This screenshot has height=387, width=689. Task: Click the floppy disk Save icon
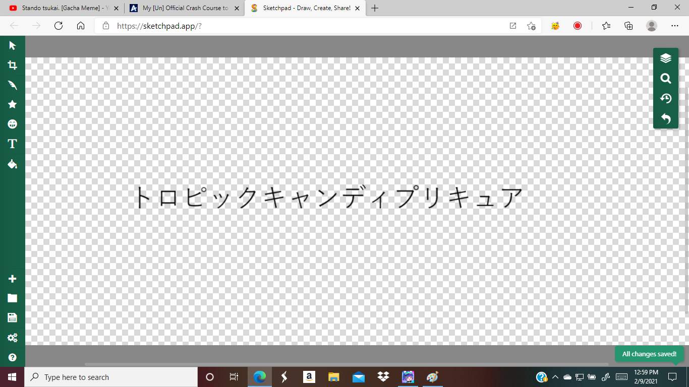13,317
